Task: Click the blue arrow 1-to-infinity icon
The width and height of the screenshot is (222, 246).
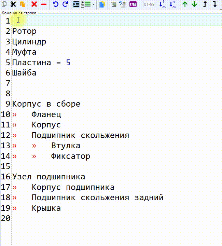Action: tap(163, 4)
